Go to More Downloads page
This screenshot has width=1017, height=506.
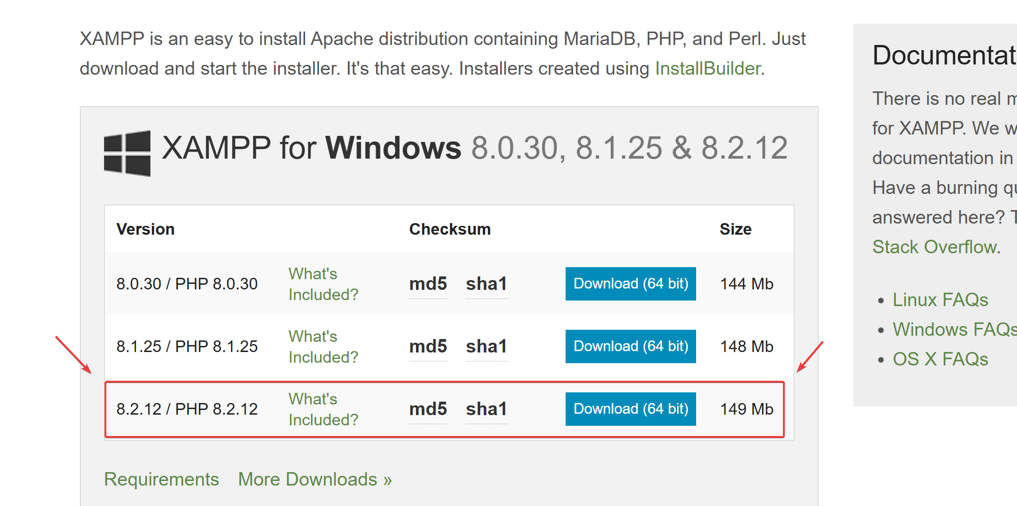tap(315, 480)
